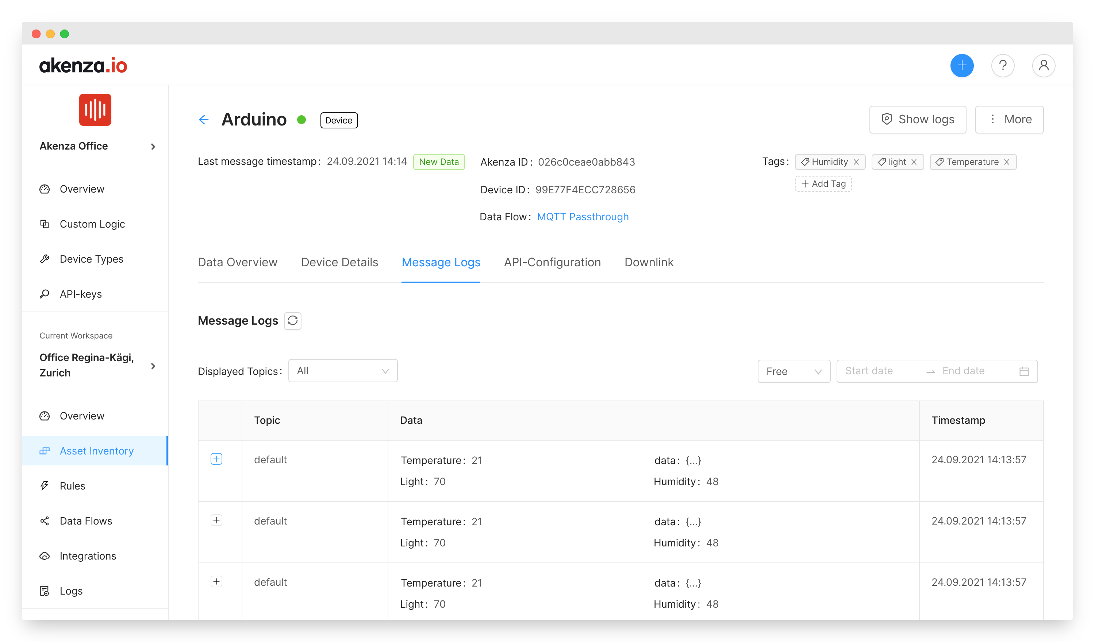
Task: Open Custom Logic in the sidebar
Action: click(x=92, y=224)
